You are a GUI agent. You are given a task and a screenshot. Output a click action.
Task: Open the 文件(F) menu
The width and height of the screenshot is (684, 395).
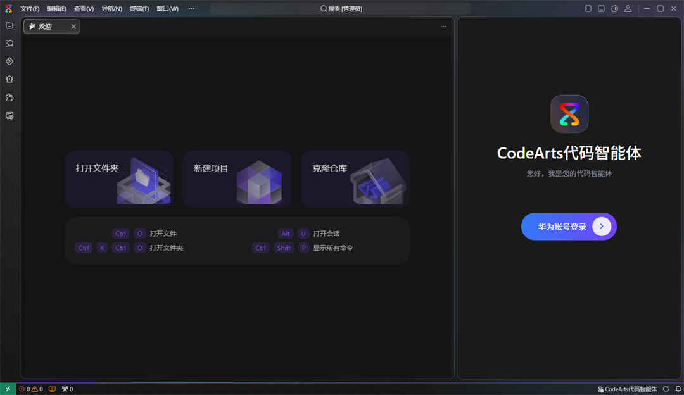[29, 8]
